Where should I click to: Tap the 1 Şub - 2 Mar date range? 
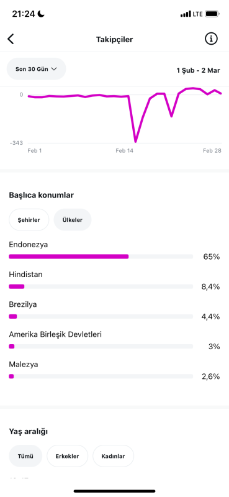tap(198, 70)
